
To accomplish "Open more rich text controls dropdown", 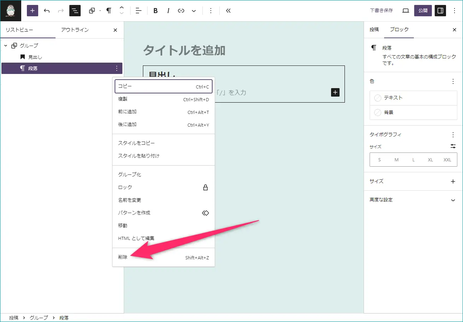I will [x=194, y=11].
